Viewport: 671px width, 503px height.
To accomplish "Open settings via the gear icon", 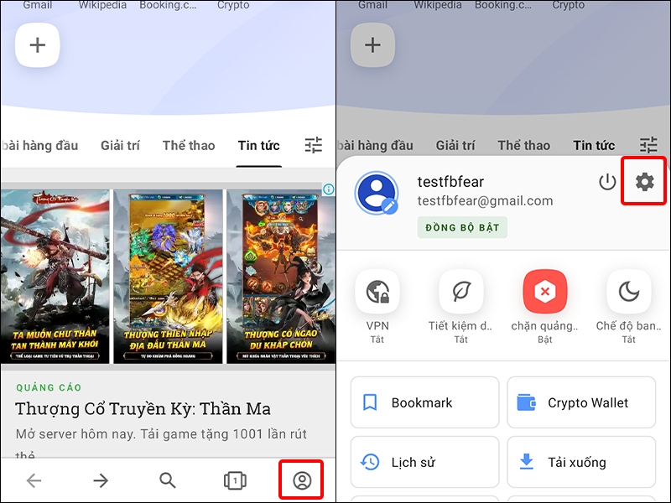I will coord(644,182).
